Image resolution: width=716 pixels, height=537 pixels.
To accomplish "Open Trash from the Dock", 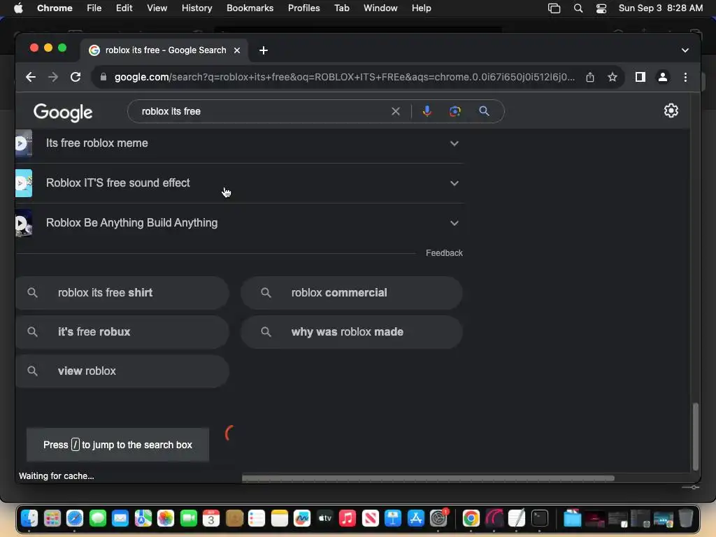I will pyautogui.click(x=685, y=518).
